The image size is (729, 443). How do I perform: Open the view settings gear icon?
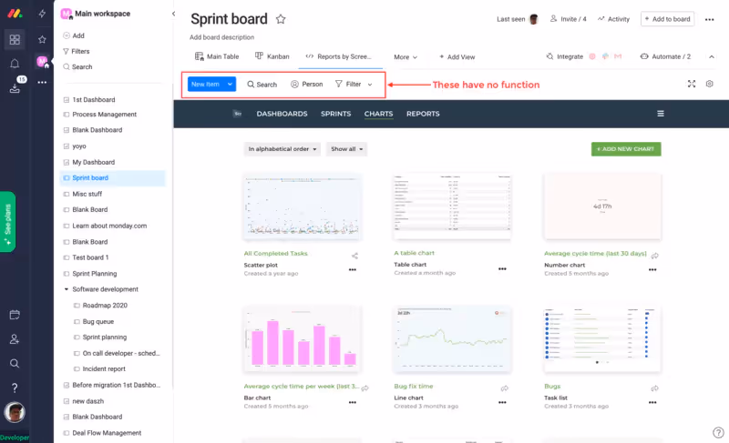click(709, 84)
